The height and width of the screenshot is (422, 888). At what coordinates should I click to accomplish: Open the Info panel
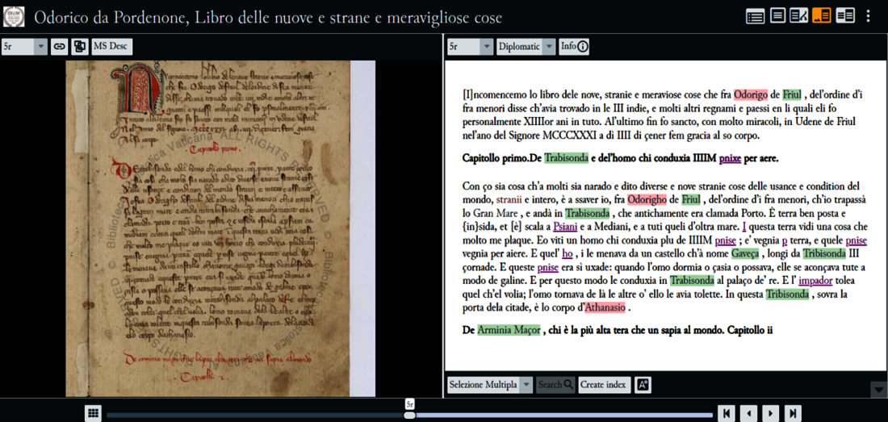pyautogui.click(x=574, y=47)
